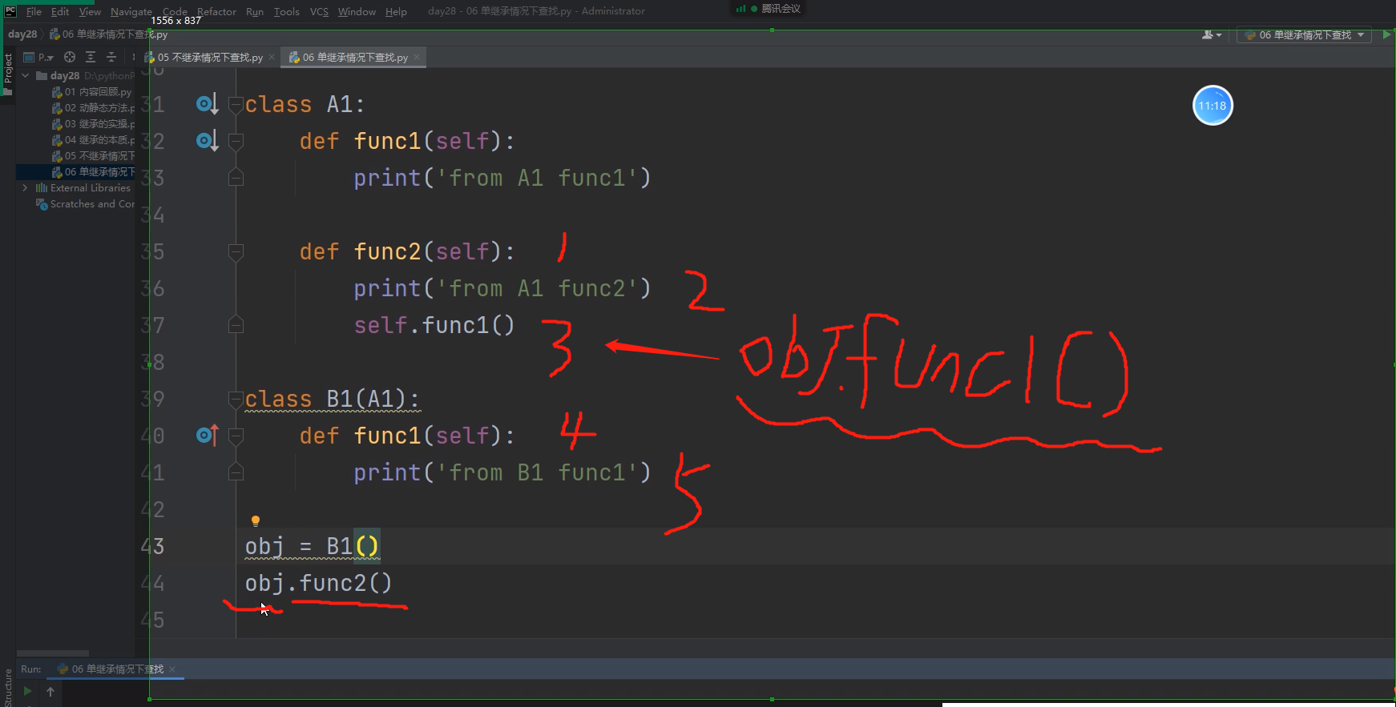1396x707 pixels.
Task: Click the up arrow icon in Run panel
Action: pos(50,691)
